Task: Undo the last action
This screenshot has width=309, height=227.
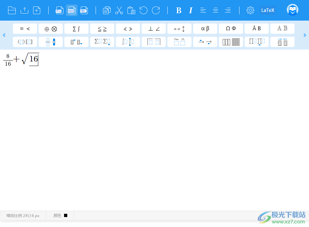Action: [x=143, y=10]
